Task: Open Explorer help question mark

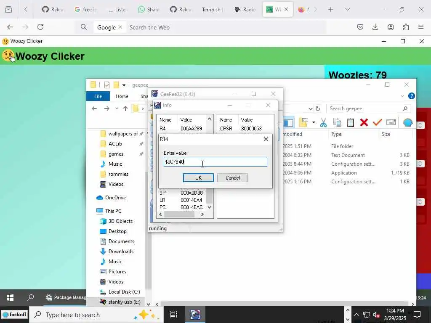Action: 412,96
